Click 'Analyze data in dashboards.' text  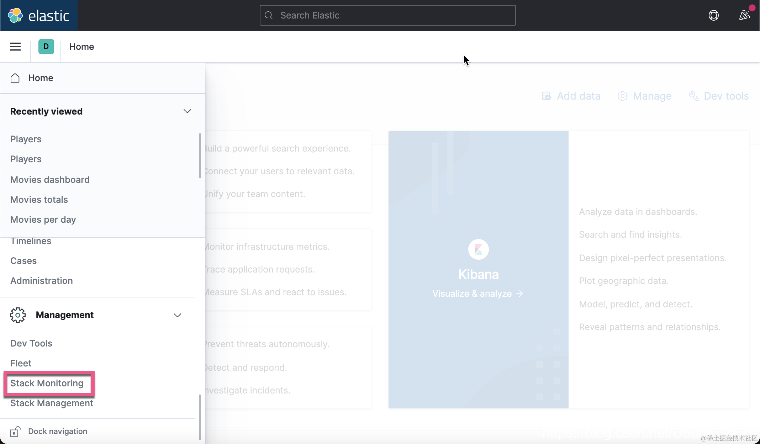click(638, 212)
